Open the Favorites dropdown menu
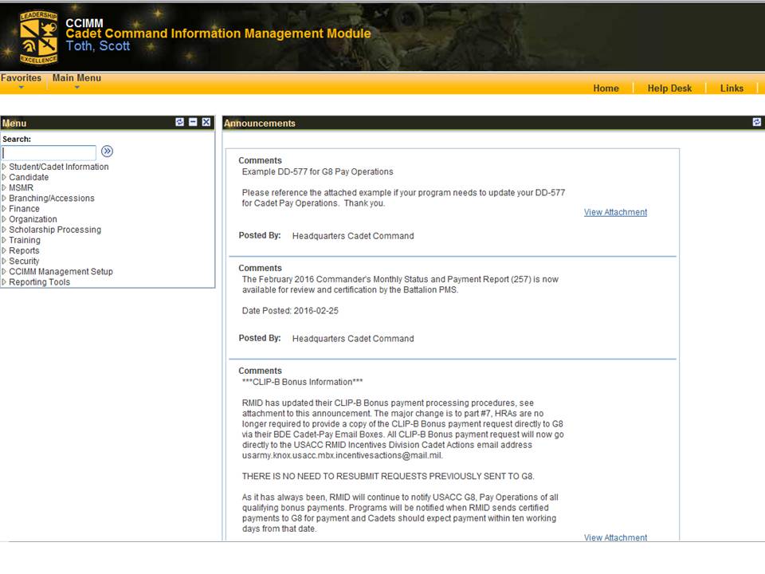 click(21, 80)
